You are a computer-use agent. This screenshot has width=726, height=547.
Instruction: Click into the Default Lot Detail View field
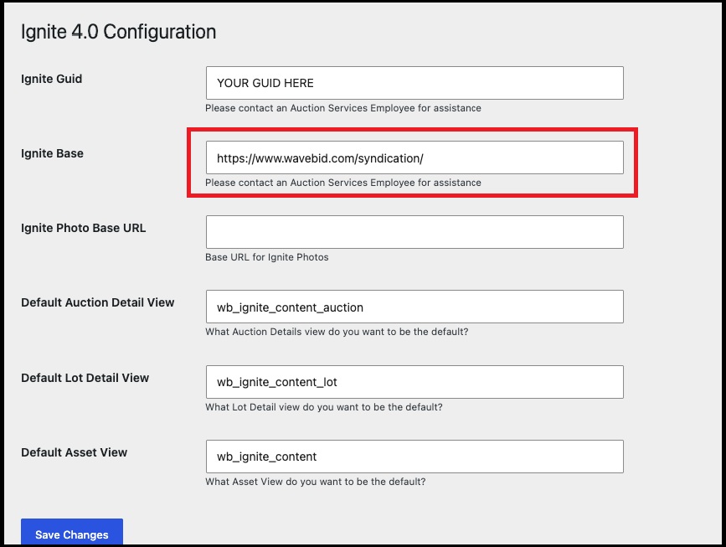point(414,382)
